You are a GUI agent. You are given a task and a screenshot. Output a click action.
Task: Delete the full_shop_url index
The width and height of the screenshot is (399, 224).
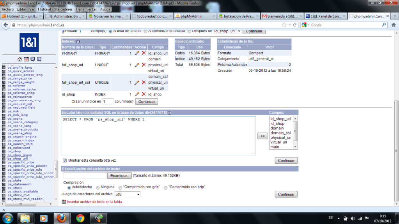click(x=144, y=65)
